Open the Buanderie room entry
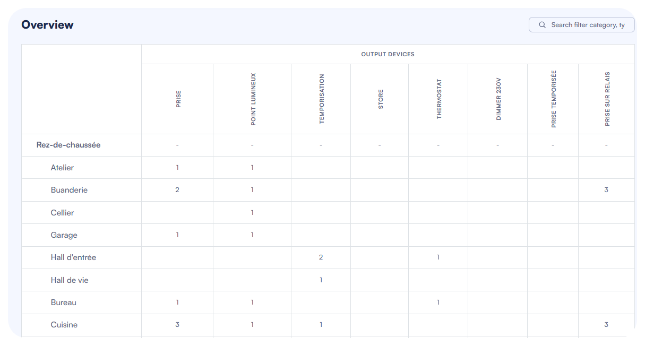This screenshot has height=346, width=645. tap(69, 189)
